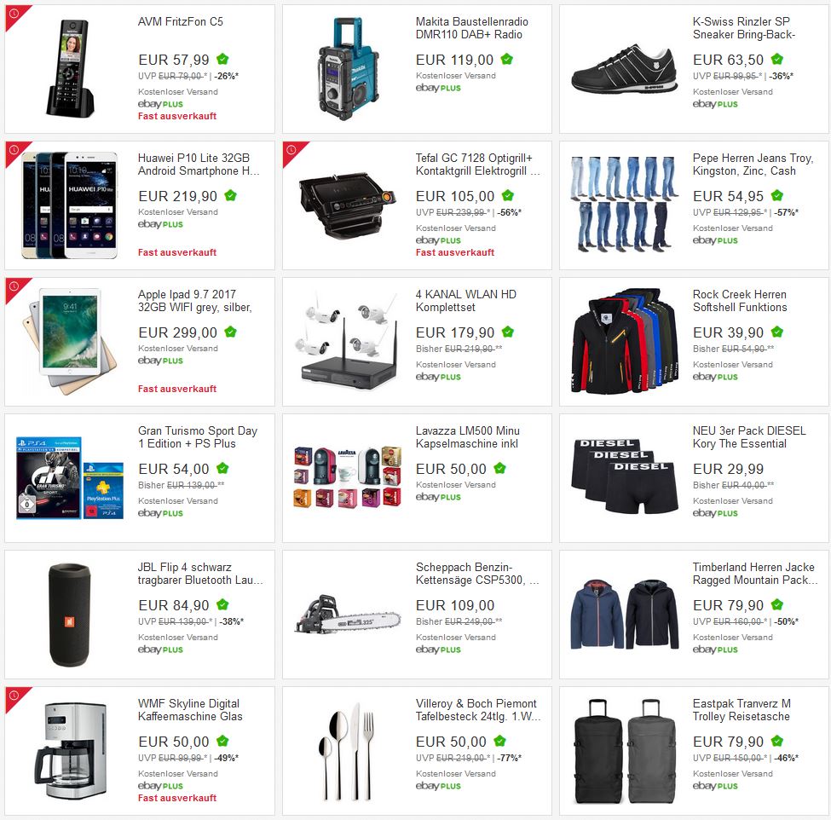Select the Pepe Herren Jeans product image
This screenshot has height=820, width=831.
pos(624,205)
